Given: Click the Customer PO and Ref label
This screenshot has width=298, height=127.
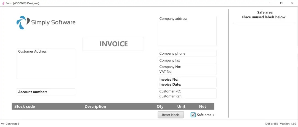Looking at the screenshot, I should [187, 94].
